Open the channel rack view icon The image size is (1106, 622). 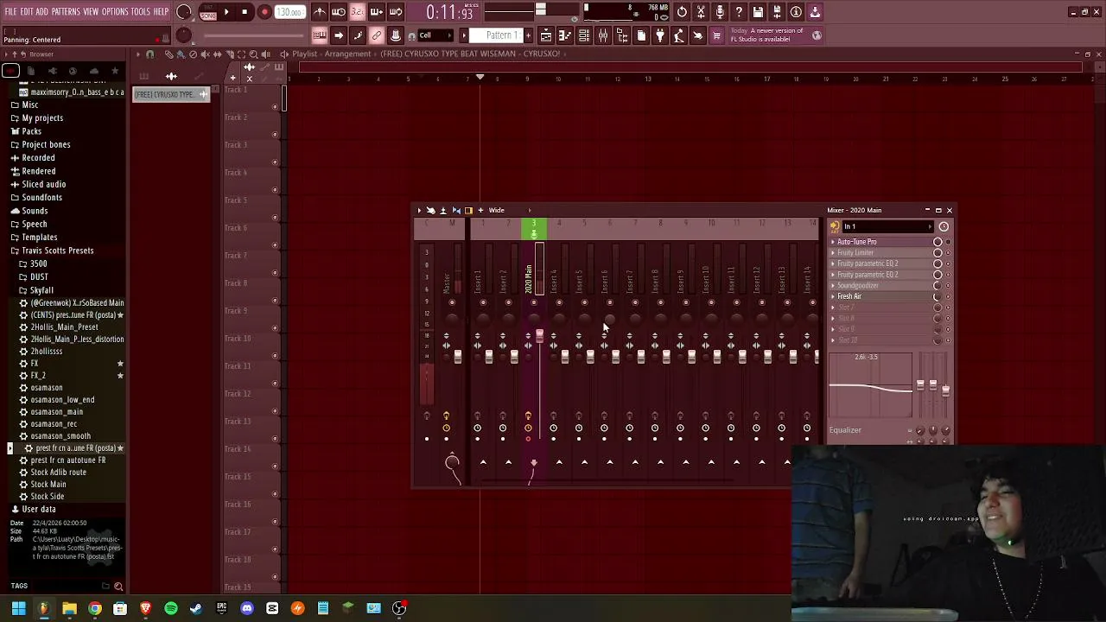pyautogui.click(x=584, y=35)
